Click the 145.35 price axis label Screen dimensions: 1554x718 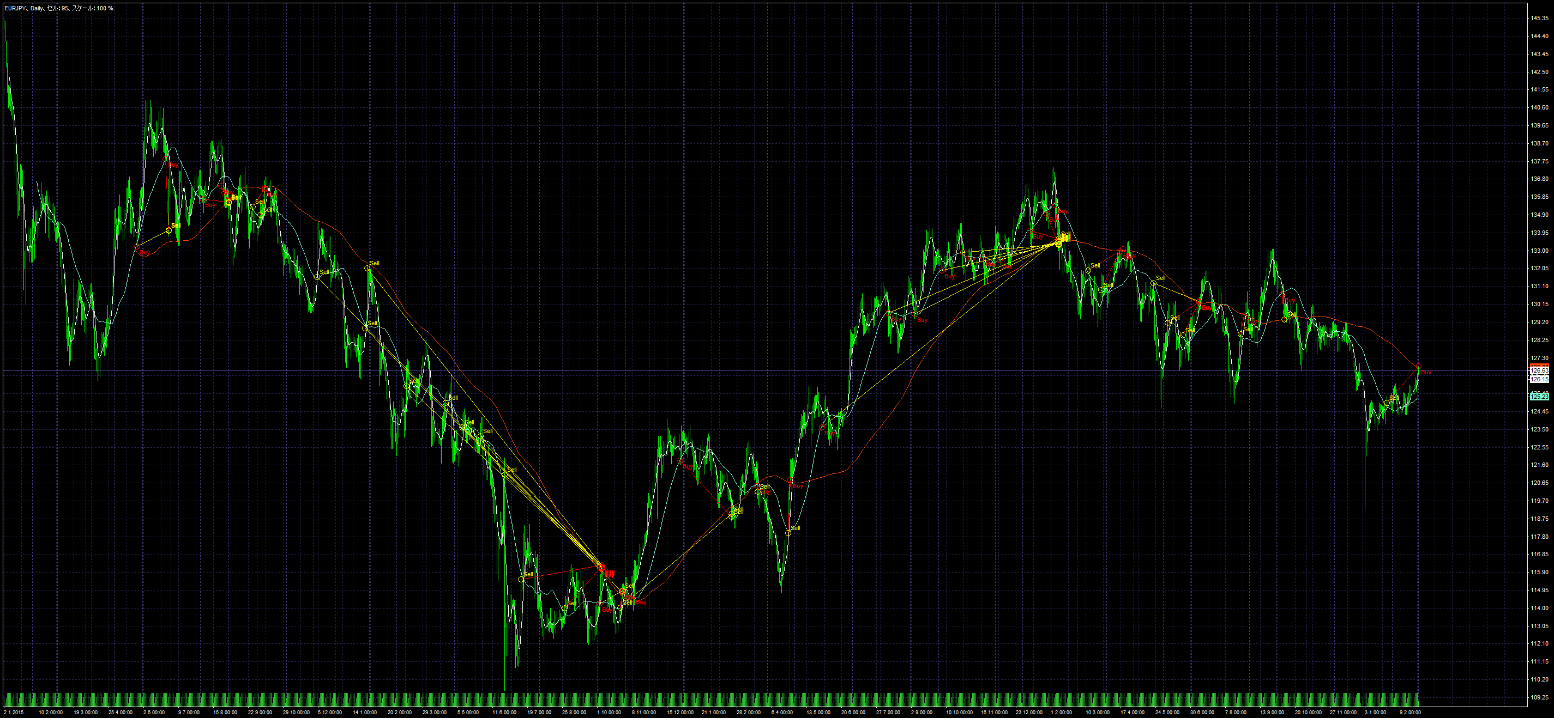(1539, 18)
